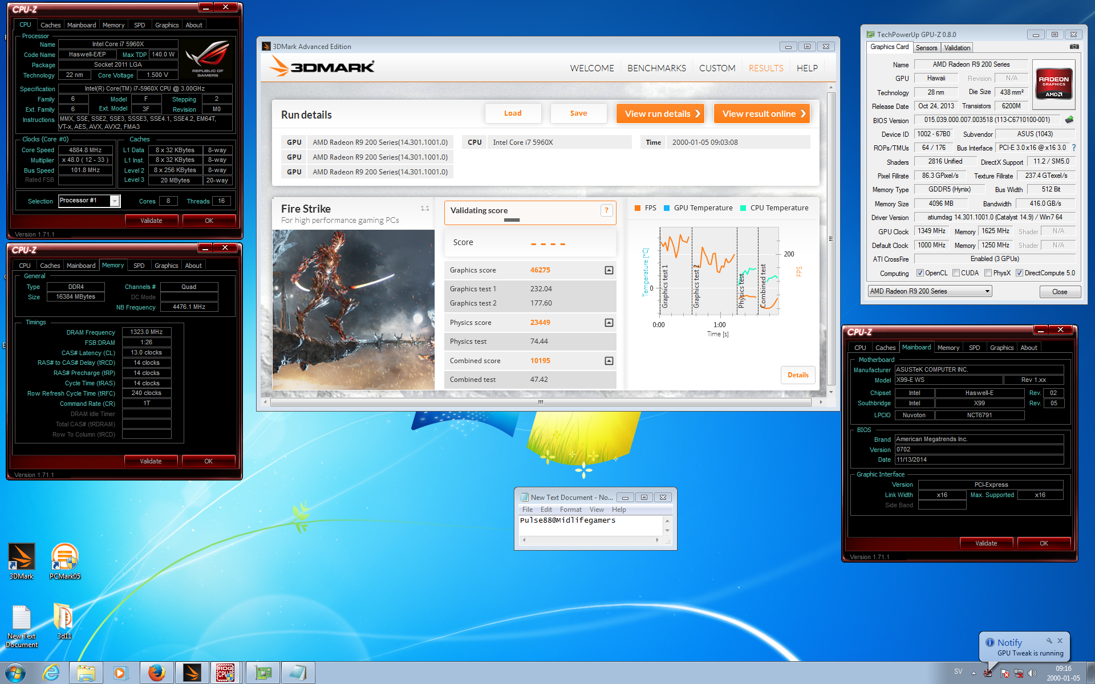Toggle the CUDA checkbox in GPU-Z
This screenshot has height=684, width=1095.
[x=956, y=273]
